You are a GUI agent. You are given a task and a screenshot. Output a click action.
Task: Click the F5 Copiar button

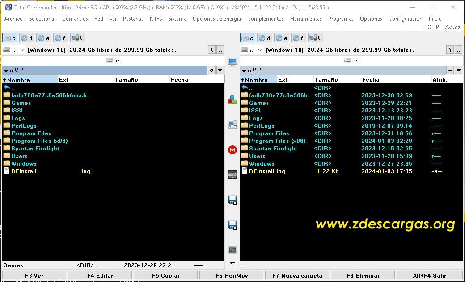pyautogui.click(x=166, y=275)
